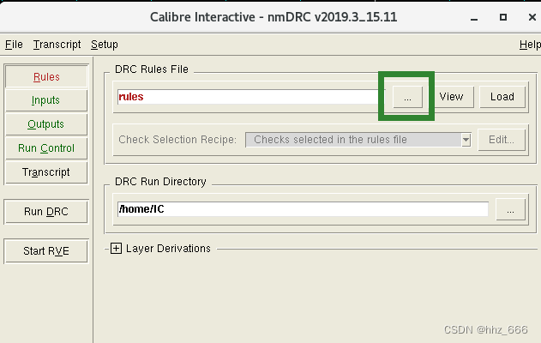The image size is (541, 343).
Task: Click the View rules button
Action: 451,97
